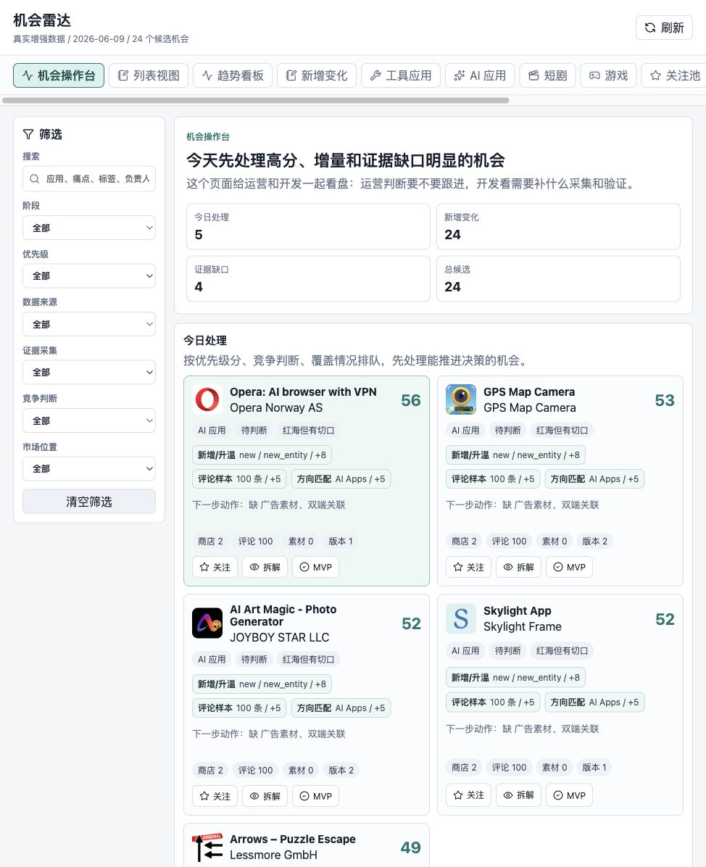The width and height of the screenshot is (706, 867).
Task: Click the Arrows Puzzle Escape app icon
Action: 207,847
